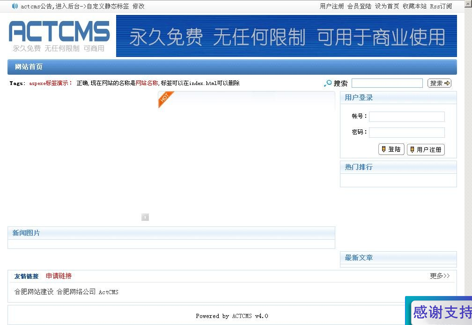This screenshot has height=325, width=472.
Task: Click the 搜索 submit button
Action: coord(440,83)
